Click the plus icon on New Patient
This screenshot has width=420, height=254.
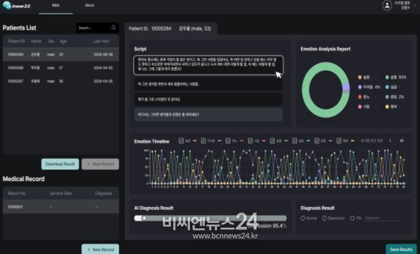(x=89, y=164)
